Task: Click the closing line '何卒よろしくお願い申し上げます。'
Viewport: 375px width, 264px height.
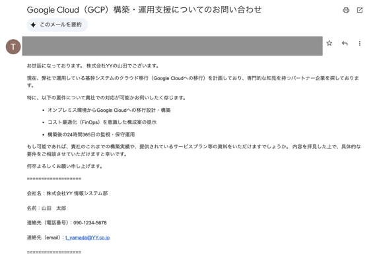Action: click(65, 166)
